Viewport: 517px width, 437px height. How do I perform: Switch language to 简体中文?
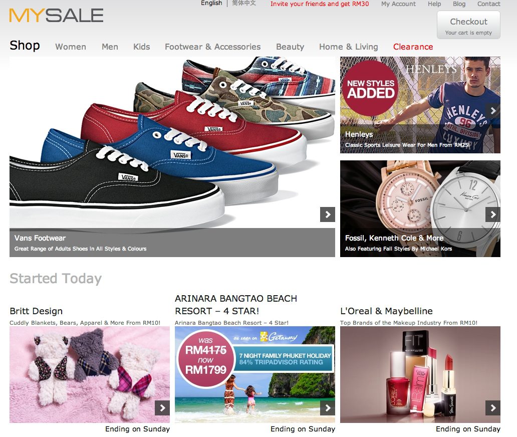click(x=244, y=4)
